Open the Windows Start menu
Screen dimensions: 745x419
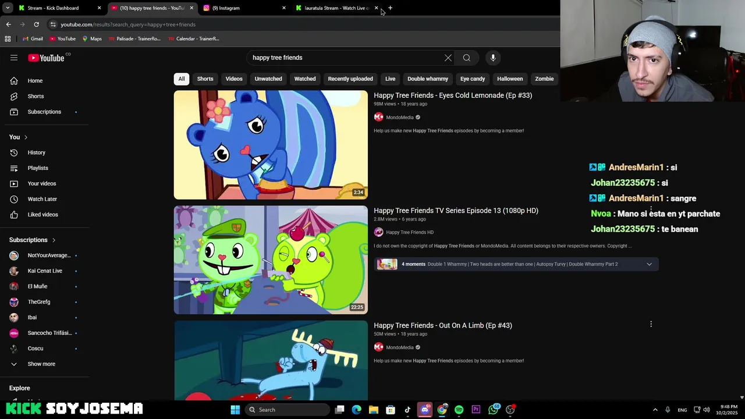[235, 410]
